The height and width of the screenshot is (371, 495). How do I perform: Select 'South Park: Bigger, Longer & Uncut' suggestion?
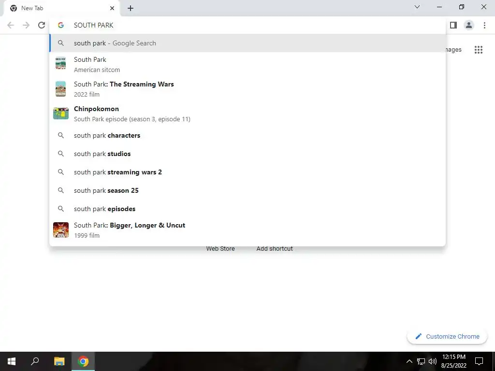click(247, 230)
